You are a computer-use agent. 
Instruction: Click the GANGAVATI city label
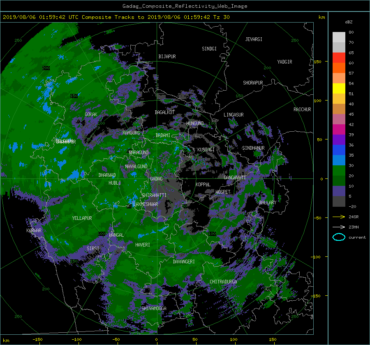point(235,178)
